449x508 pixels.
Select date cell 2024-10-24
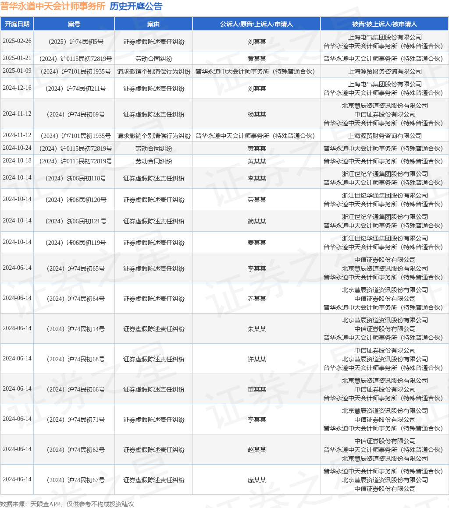[x=17, y=148]
